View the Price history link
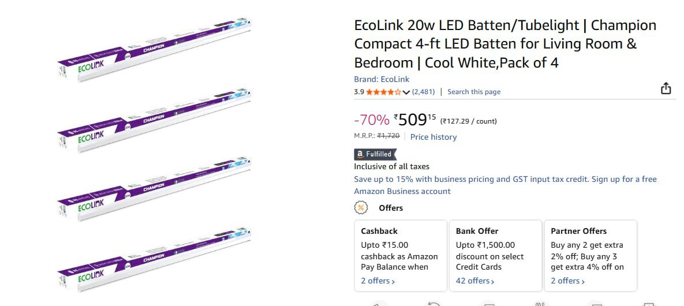This screenshot has height=306, width=684. click(433, 137)
